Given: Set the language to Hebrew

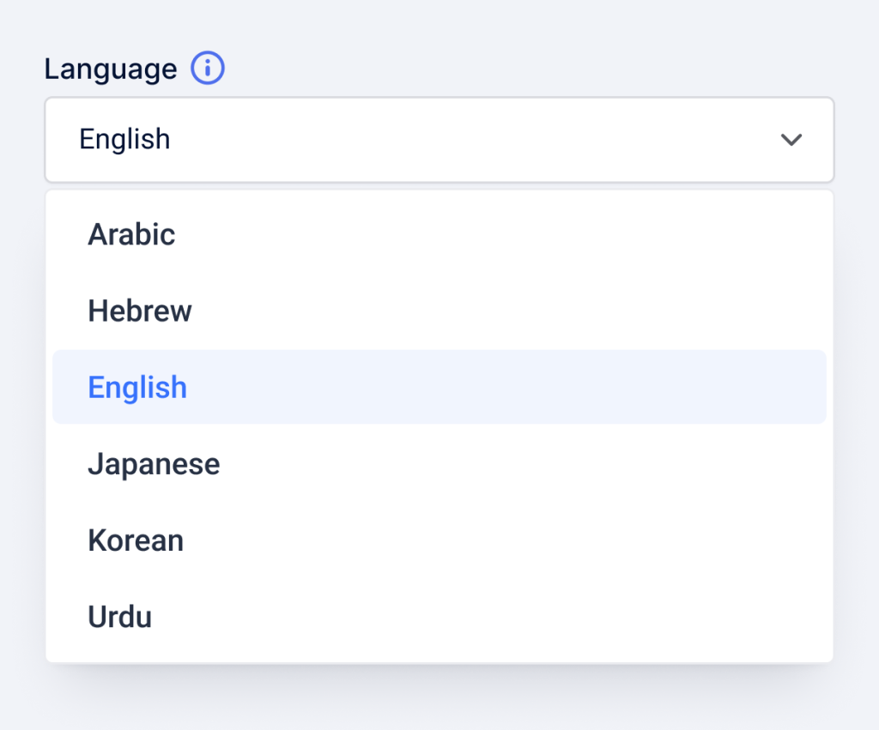Looking at the screenshot, I should (140, 311).
